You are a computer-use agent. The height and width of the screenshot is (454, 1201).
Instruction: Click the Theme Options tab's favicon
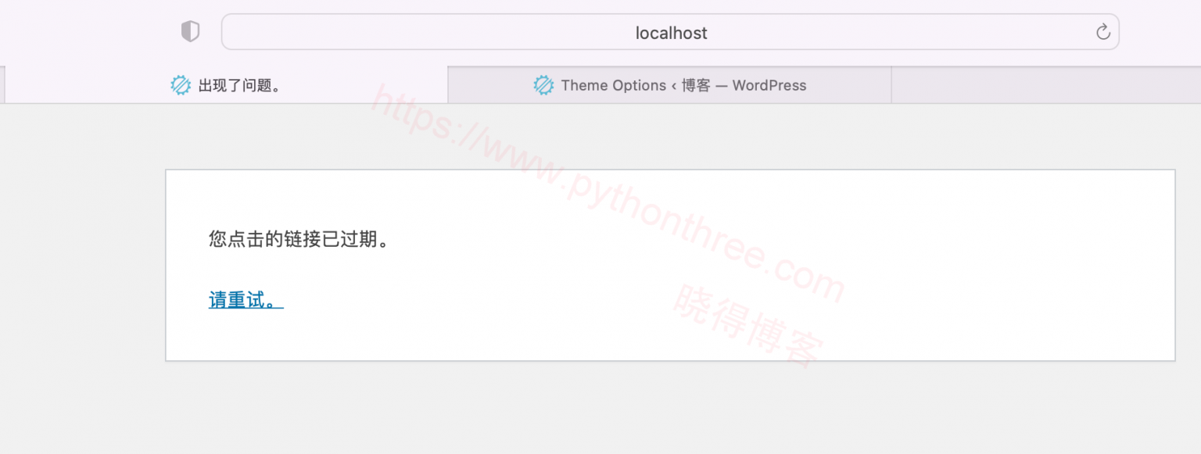[x=543, y=85]
